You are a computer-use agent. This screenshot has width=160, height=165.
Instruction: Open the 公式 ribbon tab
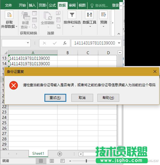(52, 5)
